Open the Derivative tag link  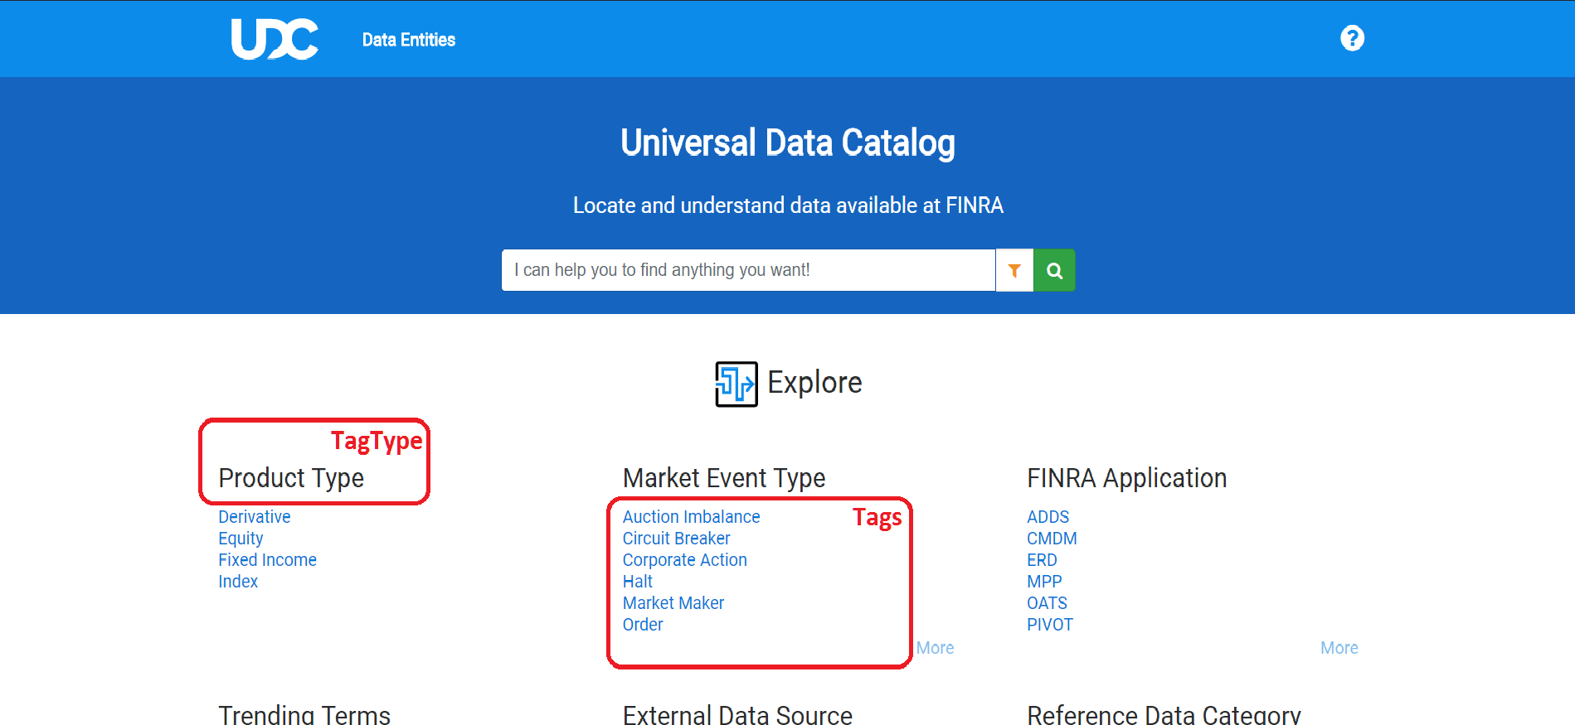(255, 517)
